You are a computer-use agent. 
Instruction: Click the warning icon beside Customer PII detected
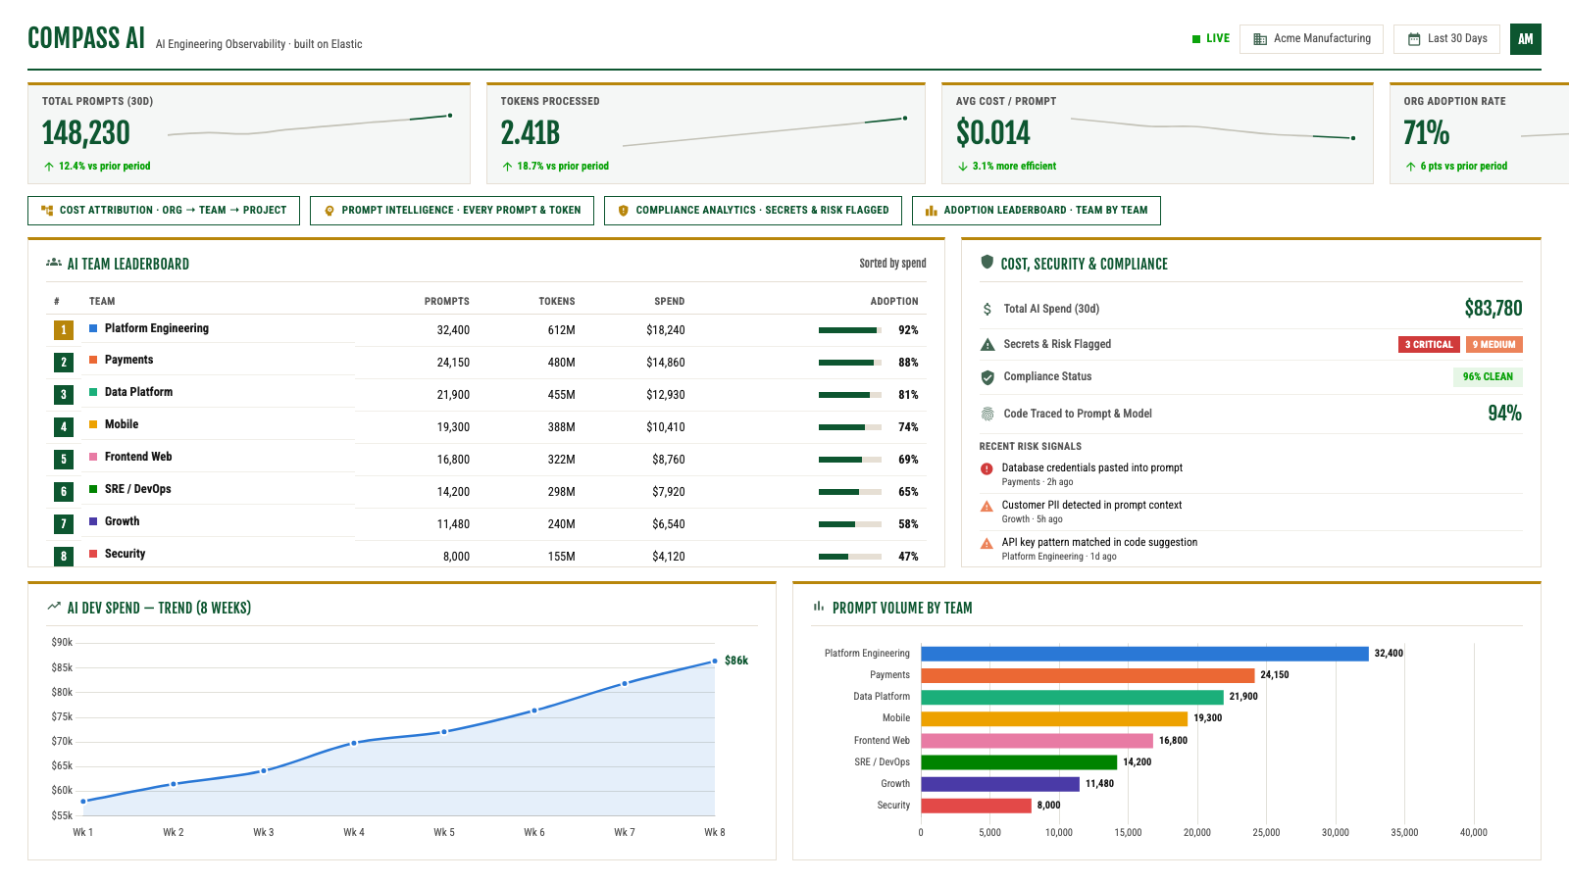point(987,506)
